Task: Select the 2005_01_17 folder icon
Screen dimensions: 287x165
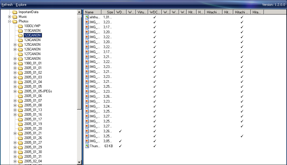Action: [x=20, y=119]
